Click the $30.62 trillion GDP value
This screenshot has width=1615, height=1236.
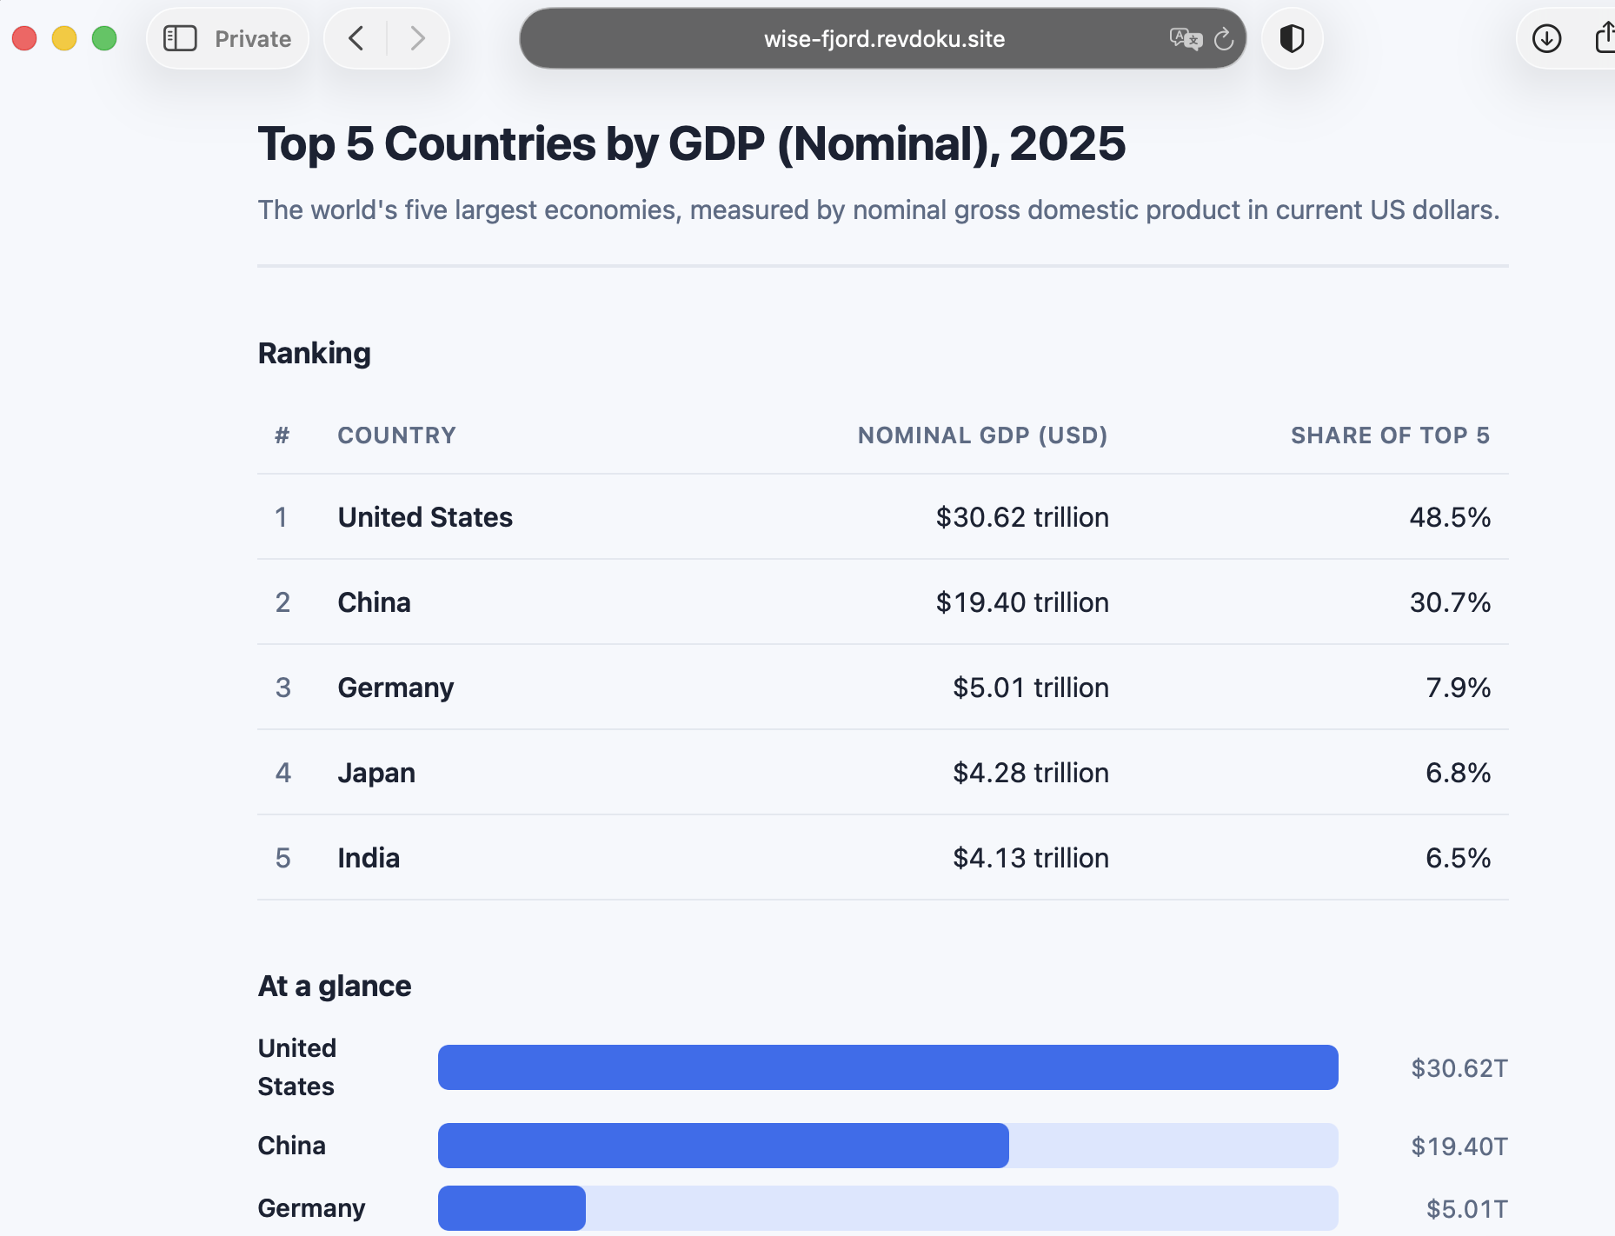coord(1022,517)
